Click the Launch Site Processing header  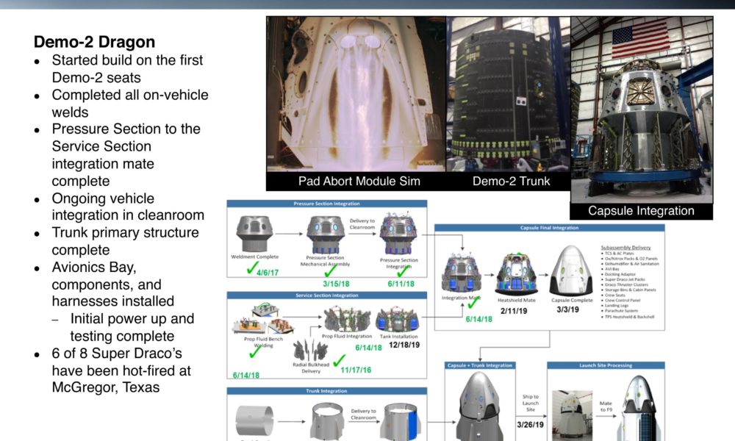point(606,365)
